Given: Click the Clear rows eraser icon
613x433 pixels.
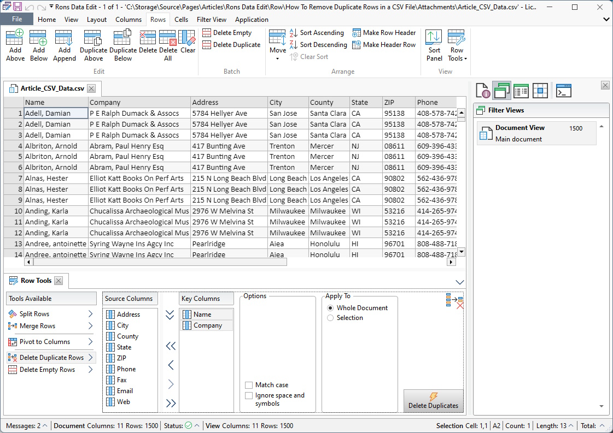Looking at the screenshot, I should click(187, 38).
